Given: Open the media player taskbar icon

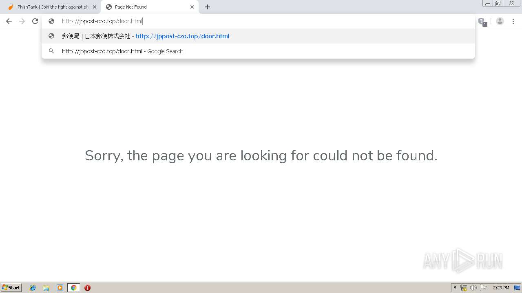Looking at the screenshot, I should pyautogui.click(x=60, y=288).
